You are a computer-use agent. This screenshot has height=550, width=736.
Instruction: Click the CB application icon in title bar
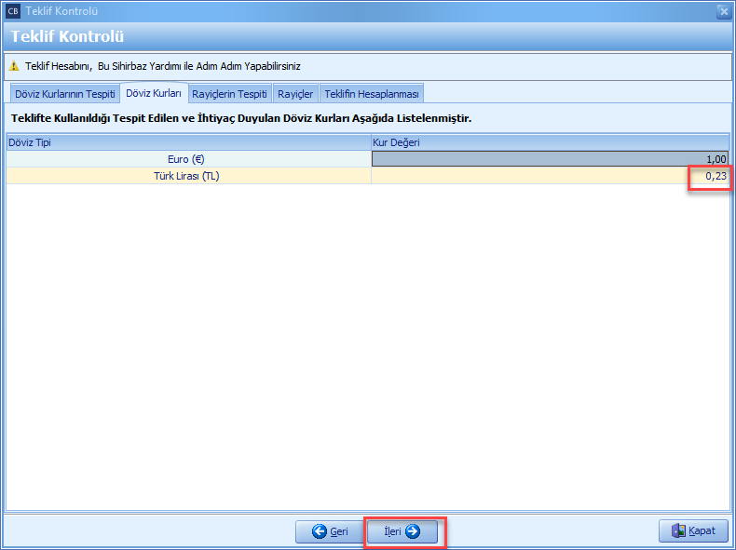12,11
